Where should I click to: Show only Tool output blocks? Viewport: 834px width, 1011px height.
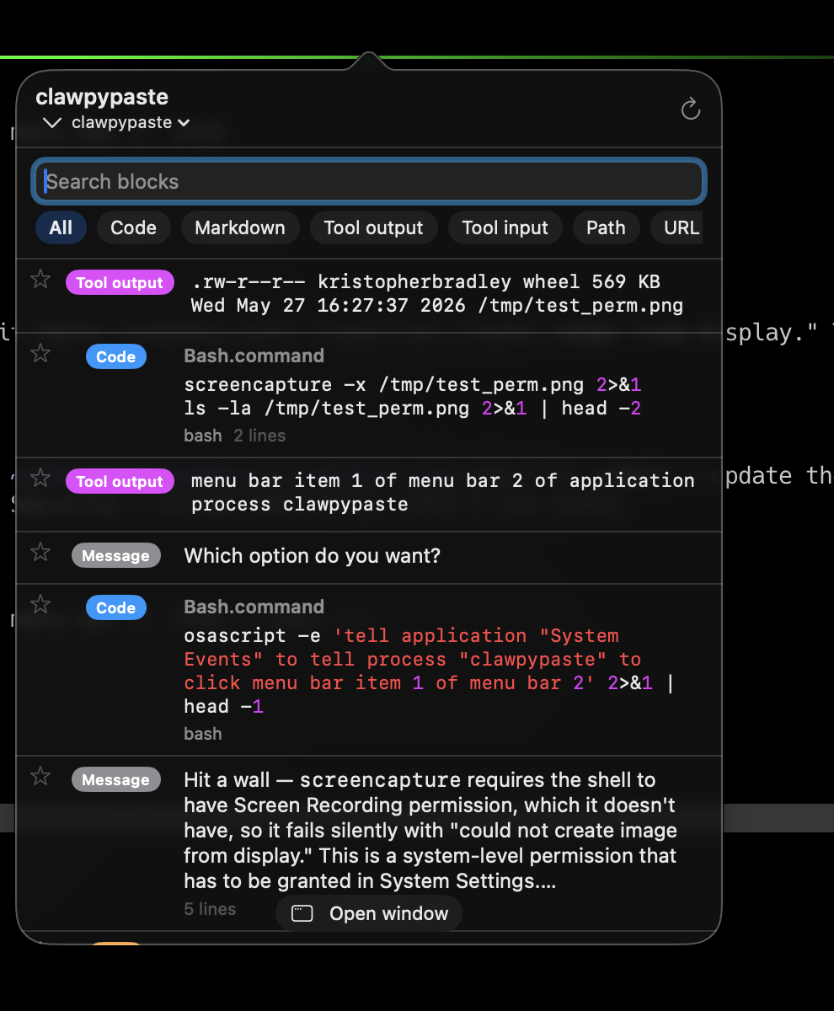point(373,227)
